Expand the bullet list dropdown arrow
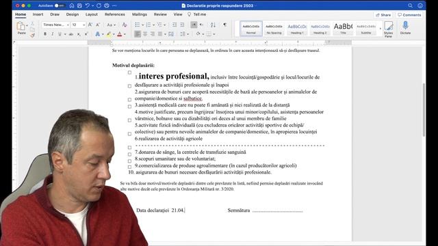Viewport: 438px width, 246px height. (143, 25)
